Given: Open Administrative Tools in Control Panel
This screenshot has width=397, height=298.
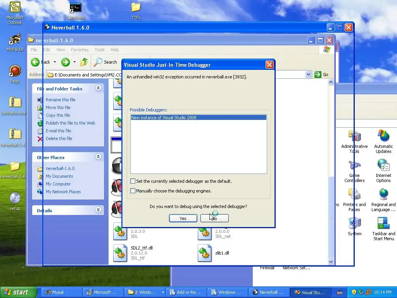Looking at the screenshot, I should tap(354, 141).
